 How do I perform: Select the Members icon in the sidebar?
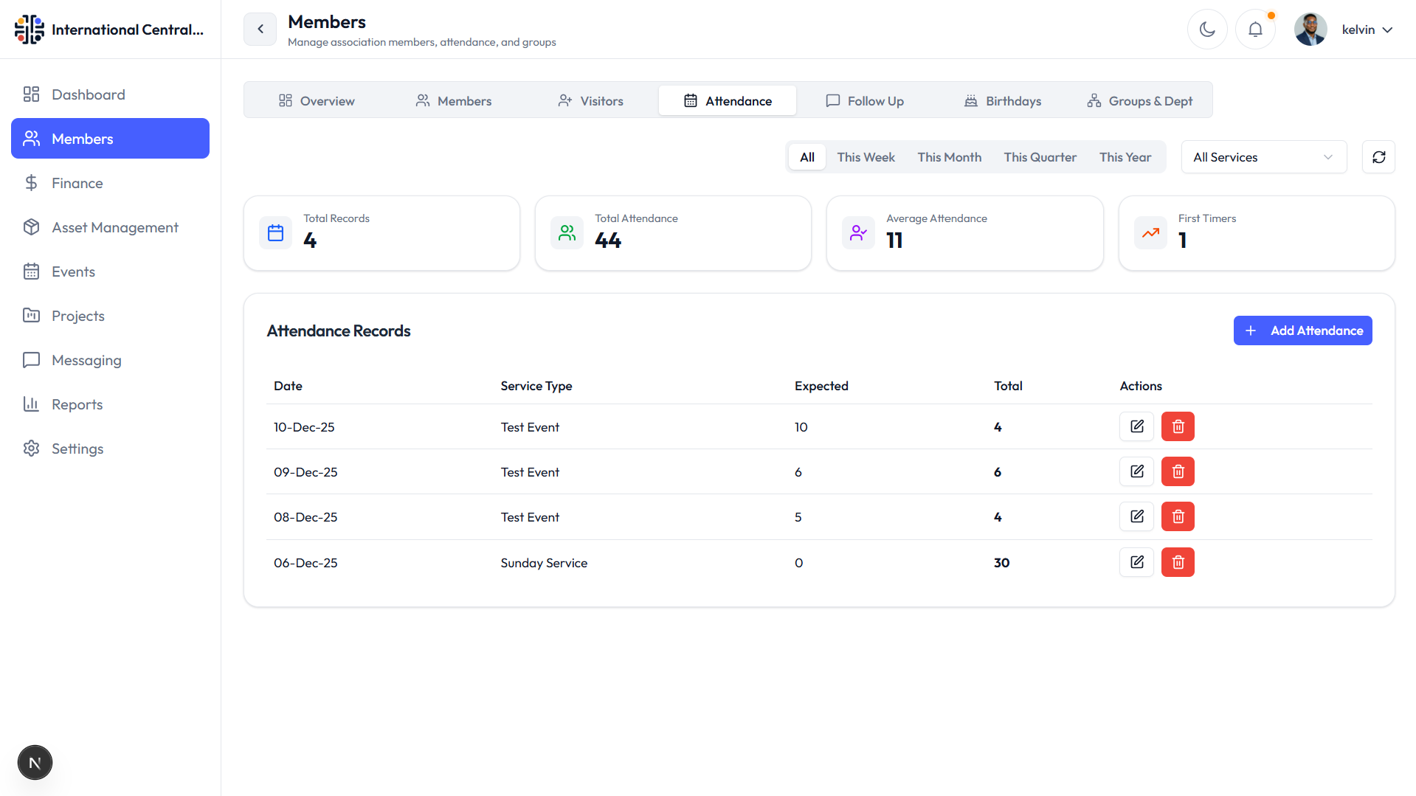pos(31,138)
